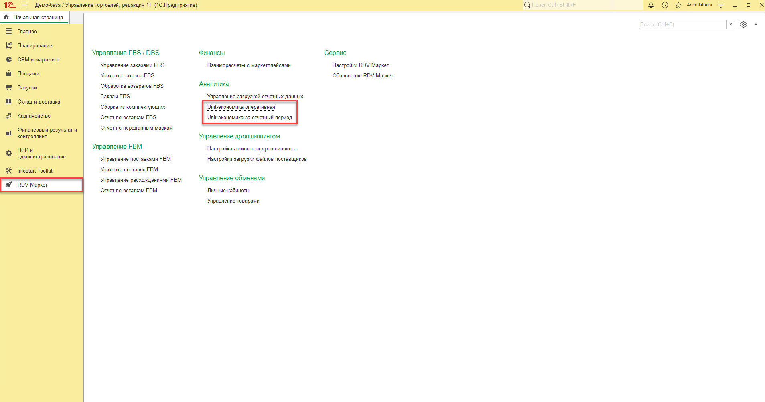Expand the service menu next to Administrator
This screenshot has width=765, height=402.
point(721,5)
